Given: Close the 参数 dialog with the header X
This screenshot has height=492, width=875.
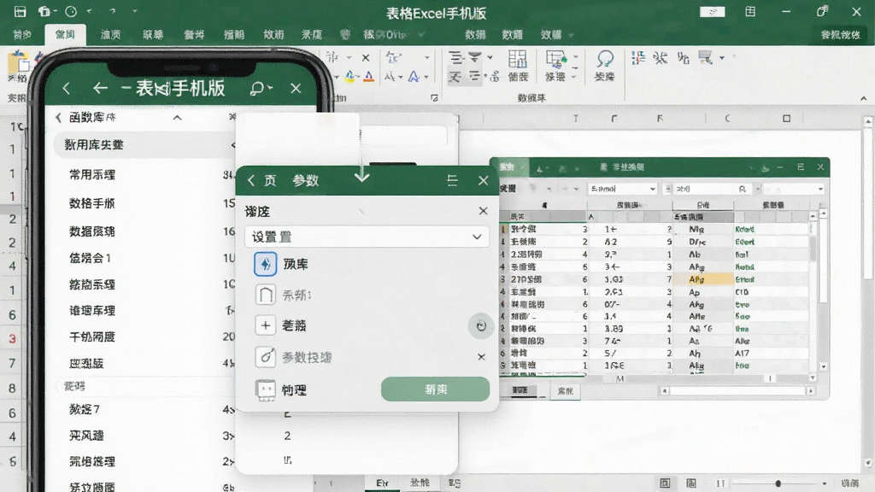Looking at the screenshot, I should (x=484, y=180).
